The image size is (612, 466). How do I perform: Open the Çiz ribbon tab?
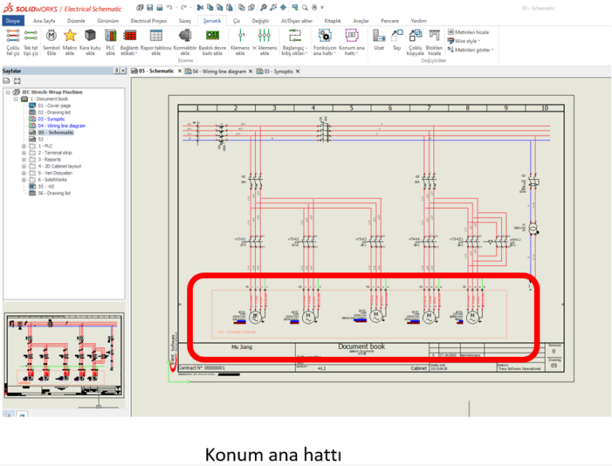[x=237, y=20]
